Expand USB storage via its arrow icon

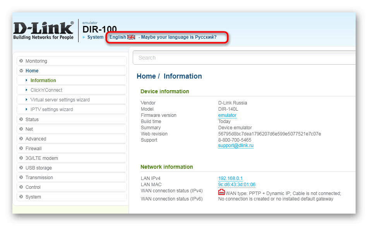click(21, 168)
